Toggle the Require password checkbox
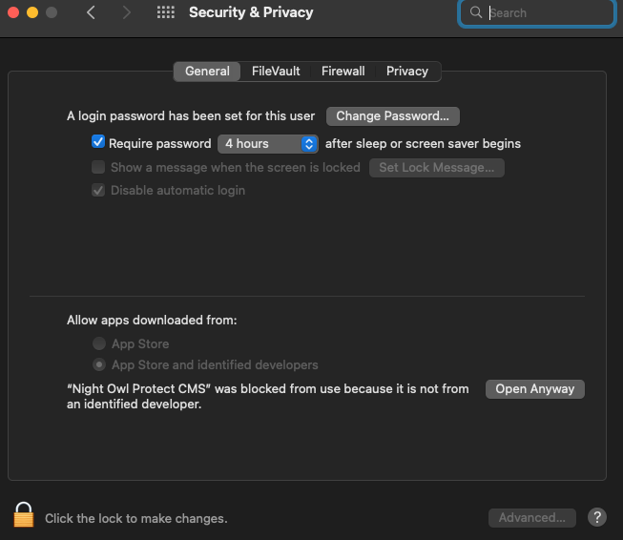Screen dimensions: 623x540 pos(97,143)
